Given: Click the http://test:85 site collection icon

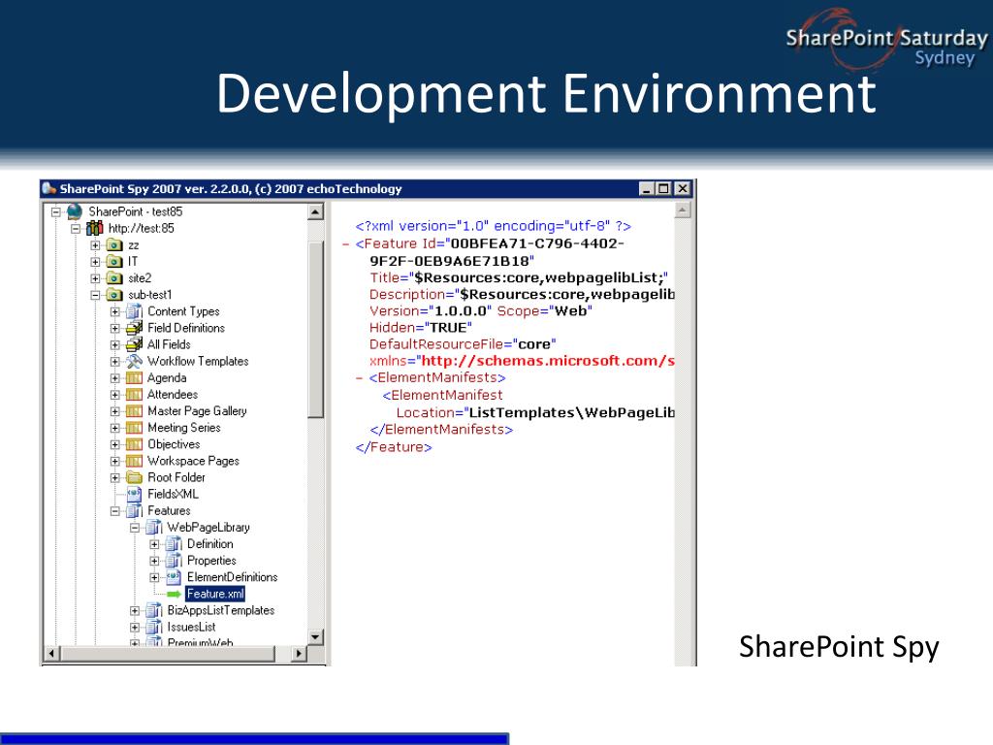Looking at the screenshot, I should 94,228.
